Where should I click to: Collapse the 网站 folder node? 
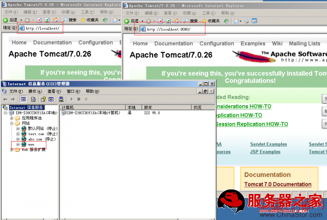pyautogui.click(x=11, y=123)
